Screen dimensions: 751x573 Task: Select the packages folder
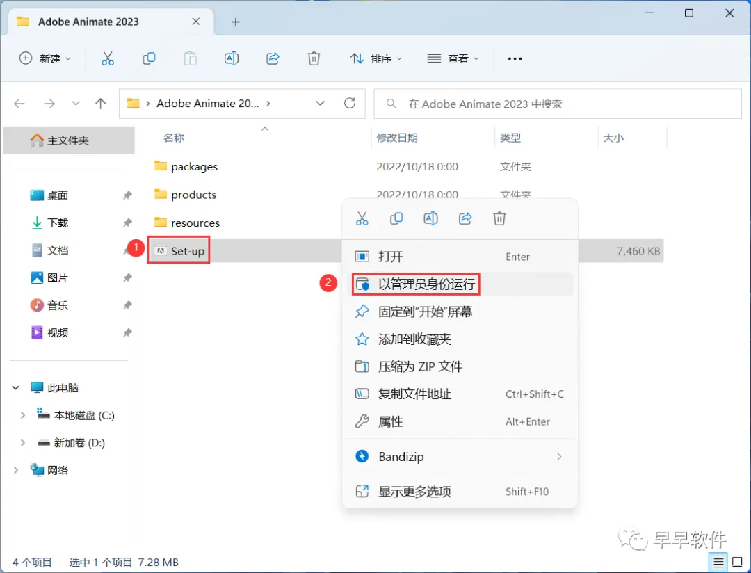(x=194, y=167)
